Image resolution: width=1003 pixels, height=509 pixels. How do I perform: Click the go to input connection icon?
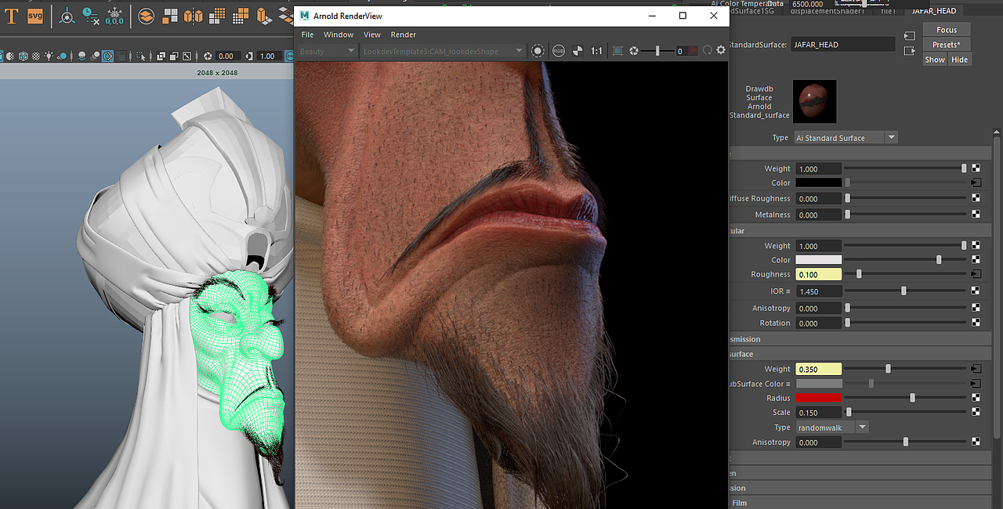910,35
